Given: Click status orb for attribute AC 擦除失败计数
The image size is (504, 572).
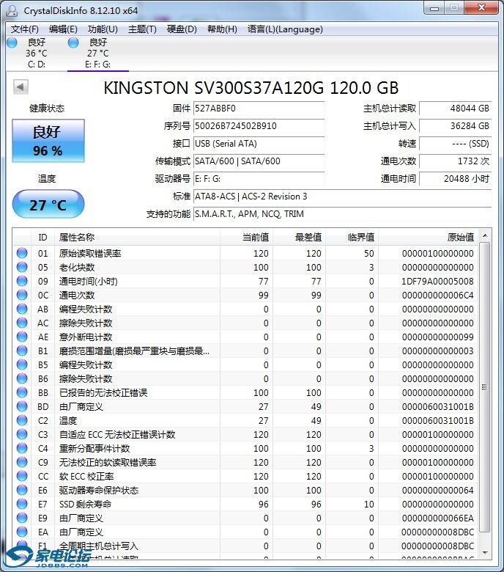Looking at the screenshot, I should (22, 323).
